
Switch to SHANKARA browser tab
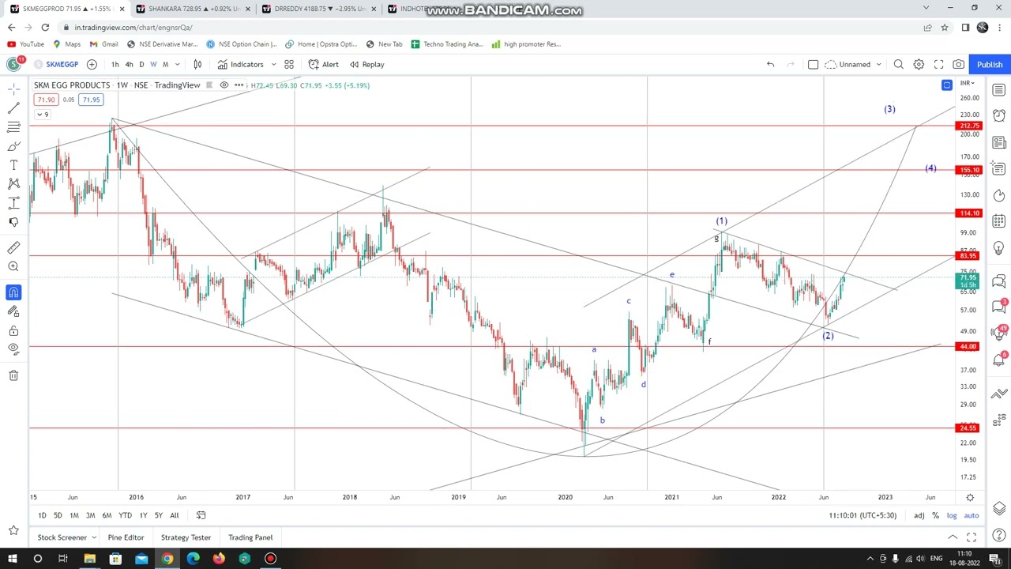click(193, 9)
